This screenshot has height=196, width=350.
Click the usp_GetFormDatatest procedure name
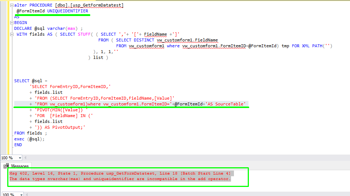point(98,5)
